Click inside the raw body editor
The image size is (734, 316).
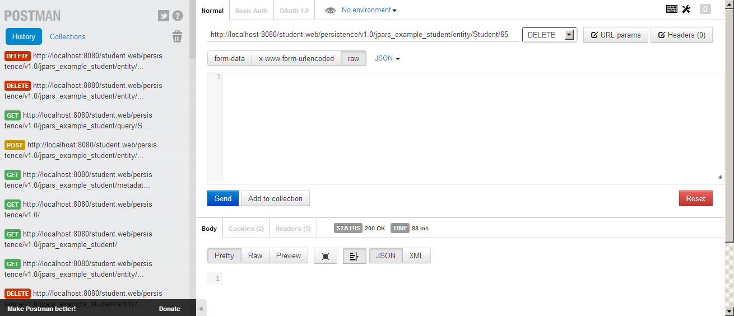(x=473, y=126)
